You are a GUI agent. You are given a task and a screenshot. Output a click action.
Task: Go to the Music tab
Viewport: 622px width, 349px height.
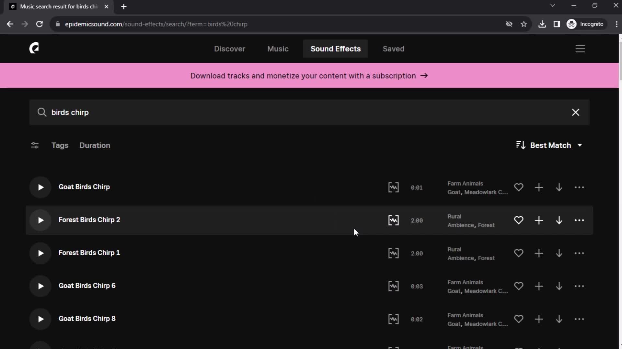point(278,49)
